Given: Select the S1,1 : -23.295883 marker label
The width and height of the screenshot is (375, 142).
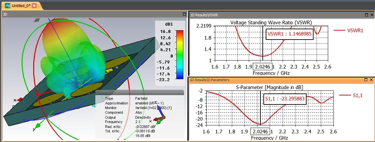Looking at the screenshot, I should [x=285, y=99].
